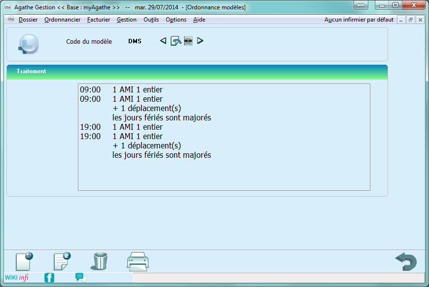Minimize the Agathe Gestion window
The width and height of the screenshot is (429, 287).
(382, 5)
